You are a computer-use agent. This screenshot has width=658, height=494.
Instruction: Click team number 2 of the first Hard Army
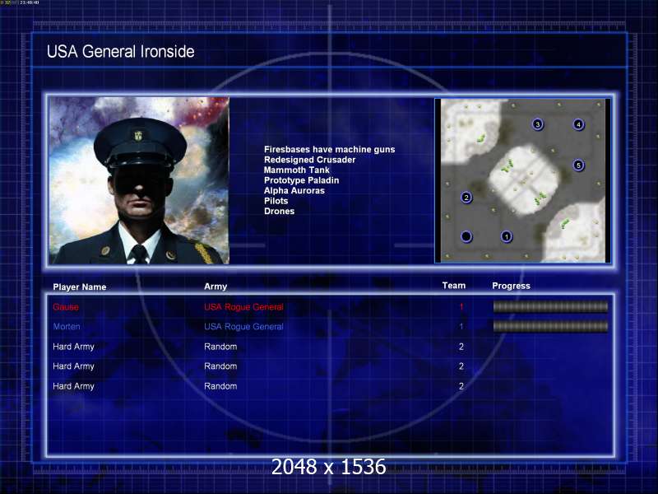pos(461,347)
